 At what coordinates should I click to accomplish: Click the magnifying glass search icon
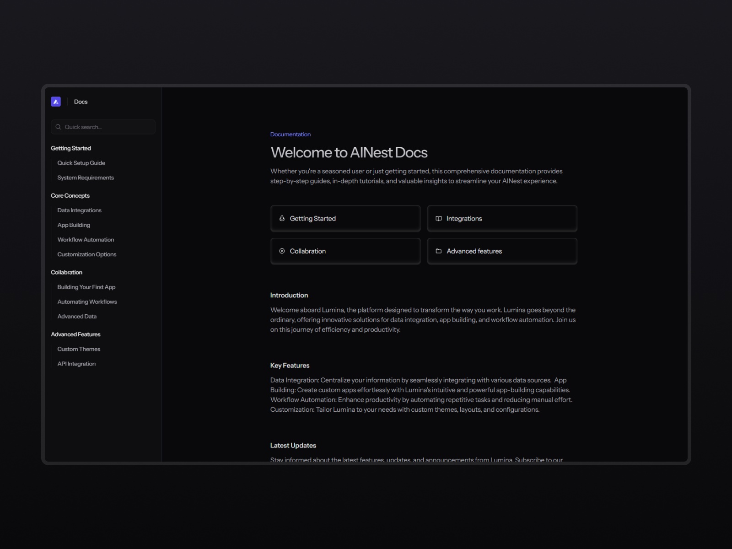58,127
